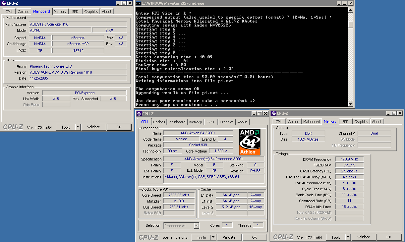The height and width of the screenshot is (242, 405).
Task: Click the BIOS date 11/25/2005 field
Action: pos(78,78)
